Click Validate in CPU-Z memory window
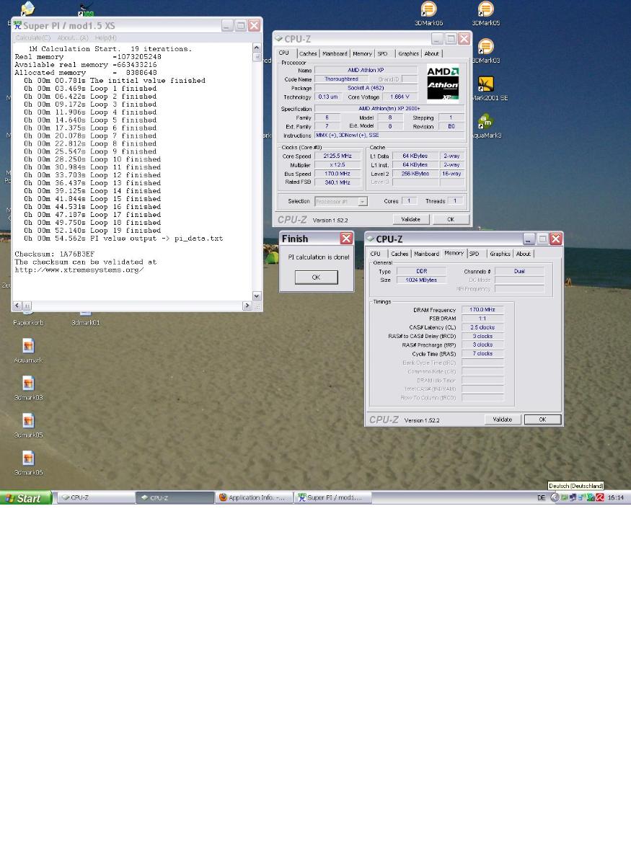The image size is (631, 865). (502, 420)
